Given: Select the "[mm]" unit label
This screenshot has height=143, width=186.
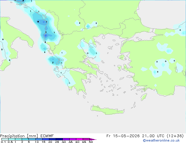Looking at the screenshot, I should coord(32,136).
